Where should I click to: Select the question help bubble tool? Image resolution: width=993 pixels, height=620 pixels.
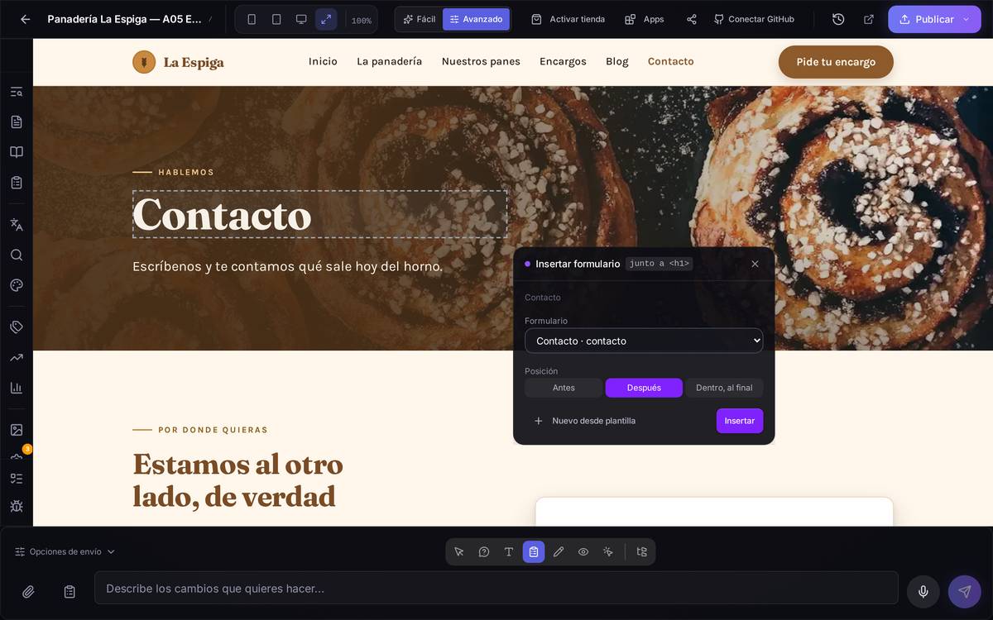[x=484, y=551]
